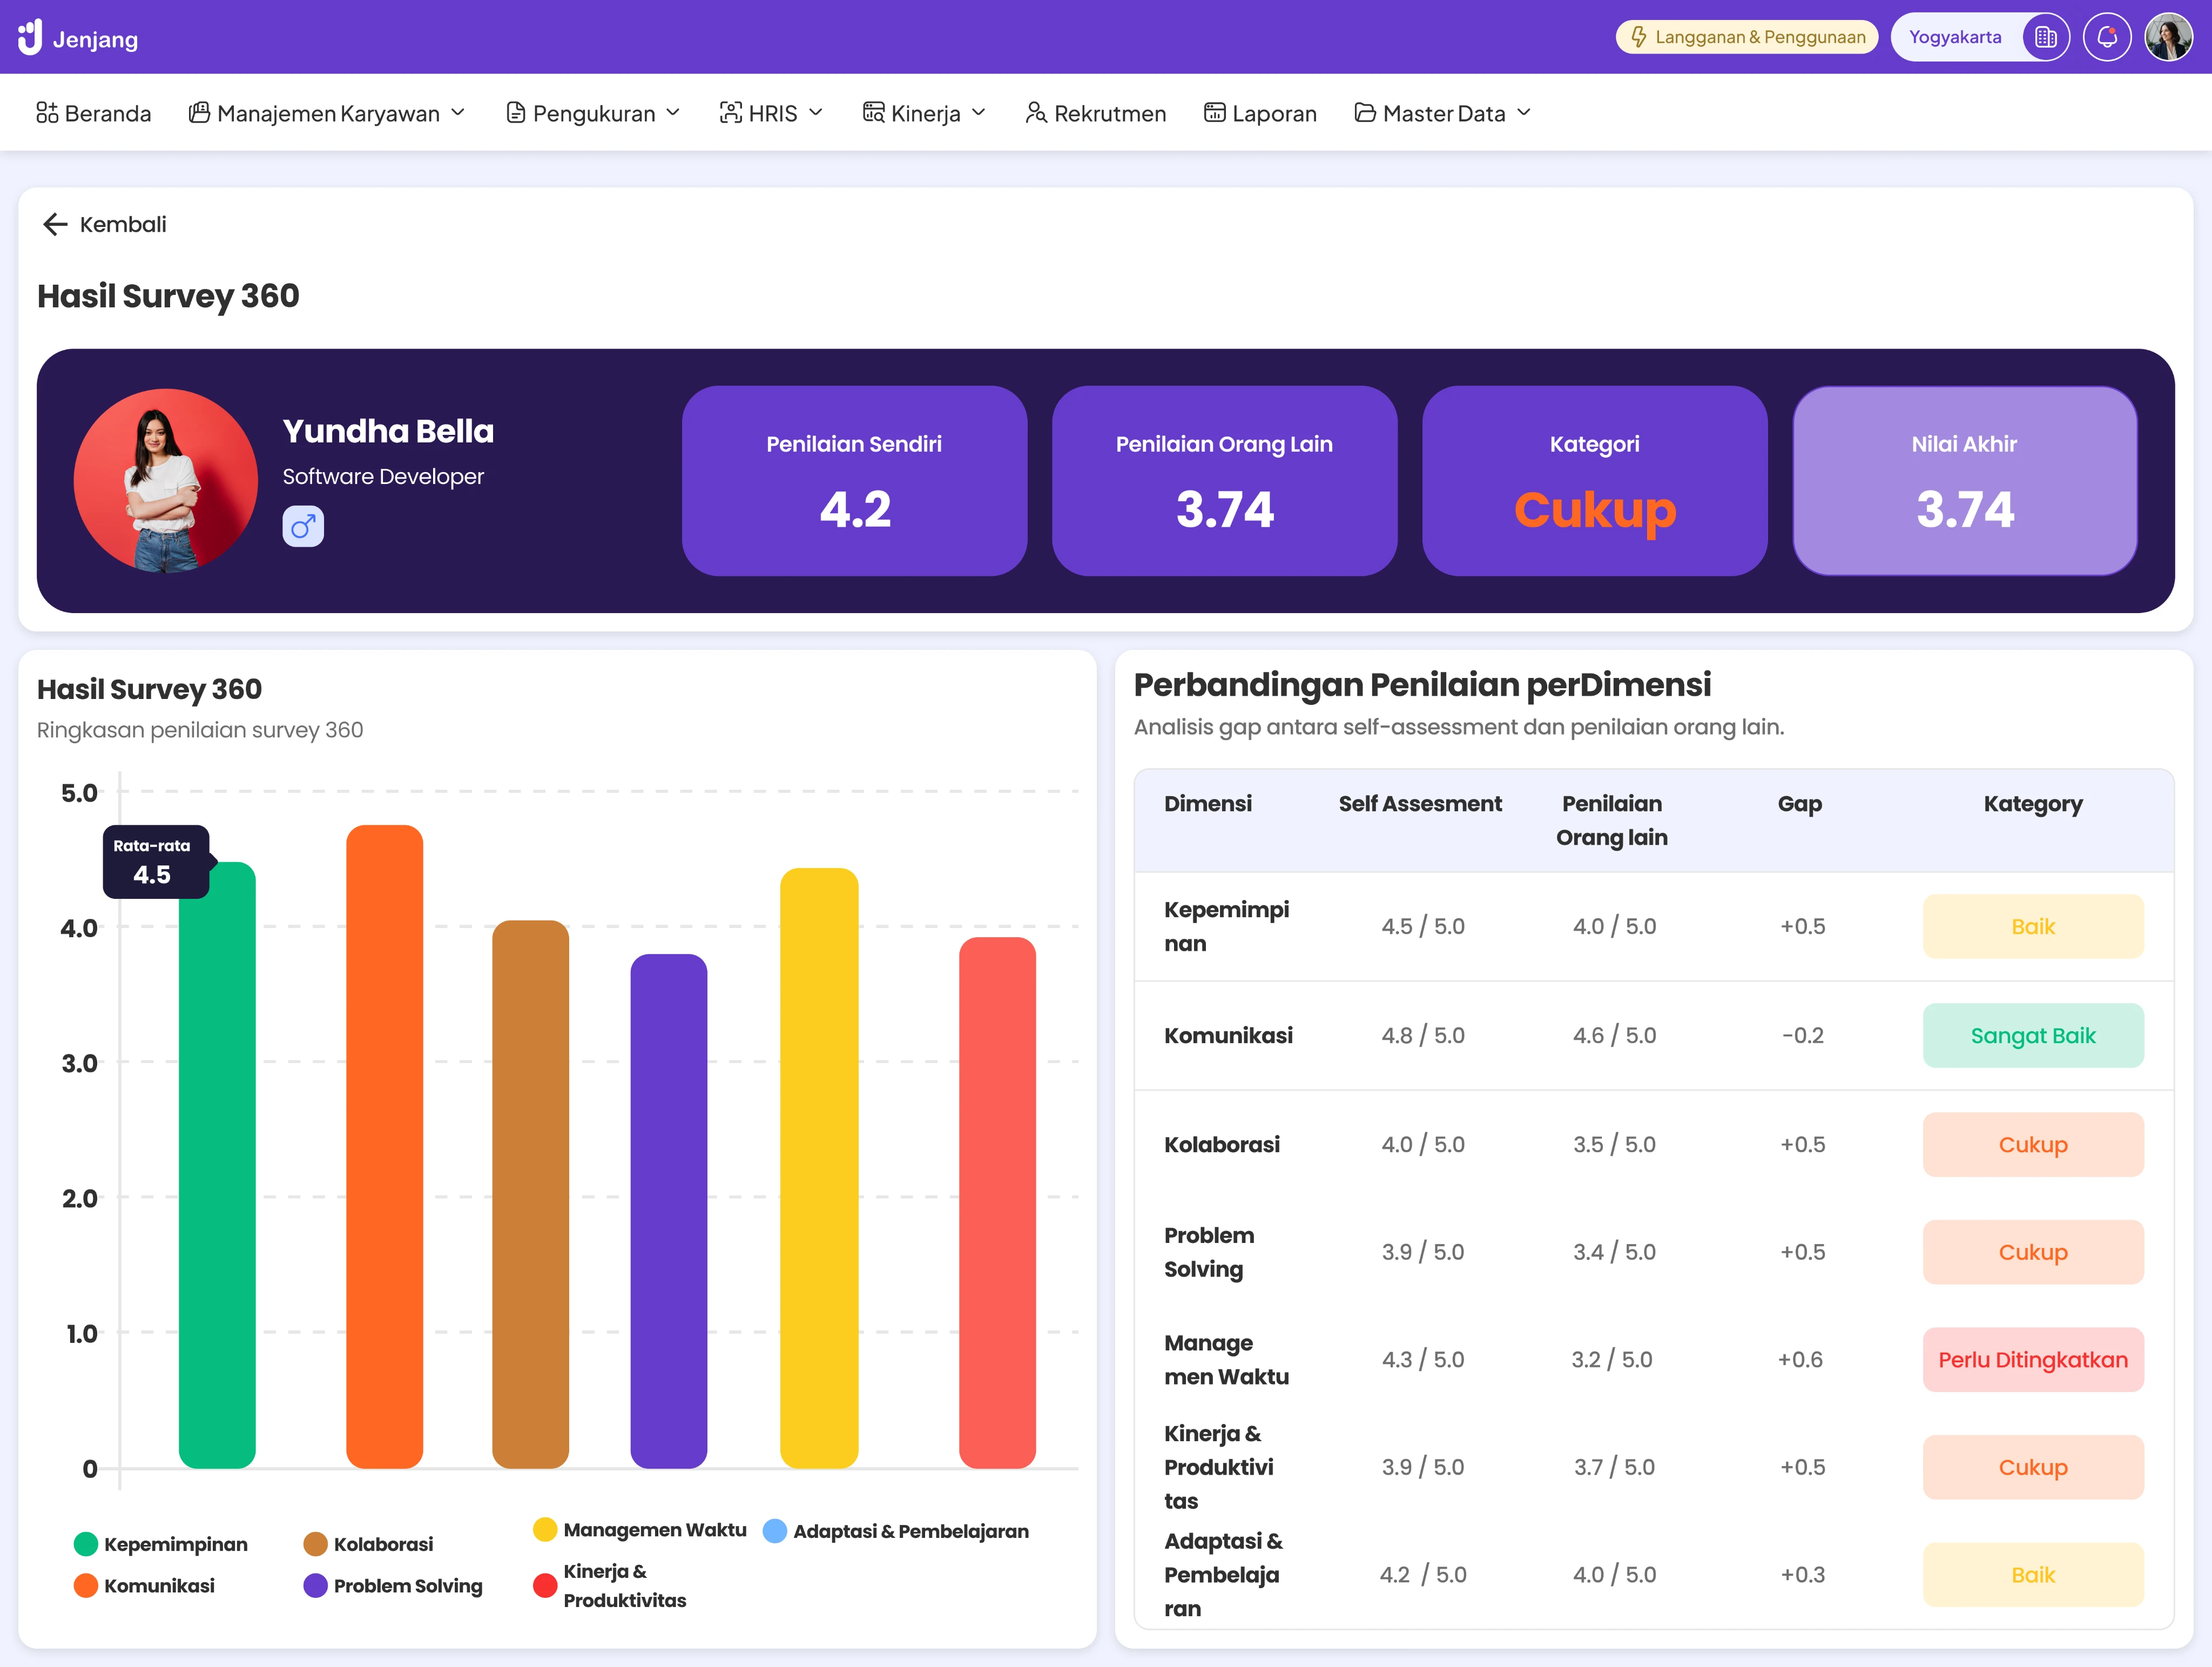Click Yundha Bella's profile photo
2212x1667 pixels.
tap(166, 480)
